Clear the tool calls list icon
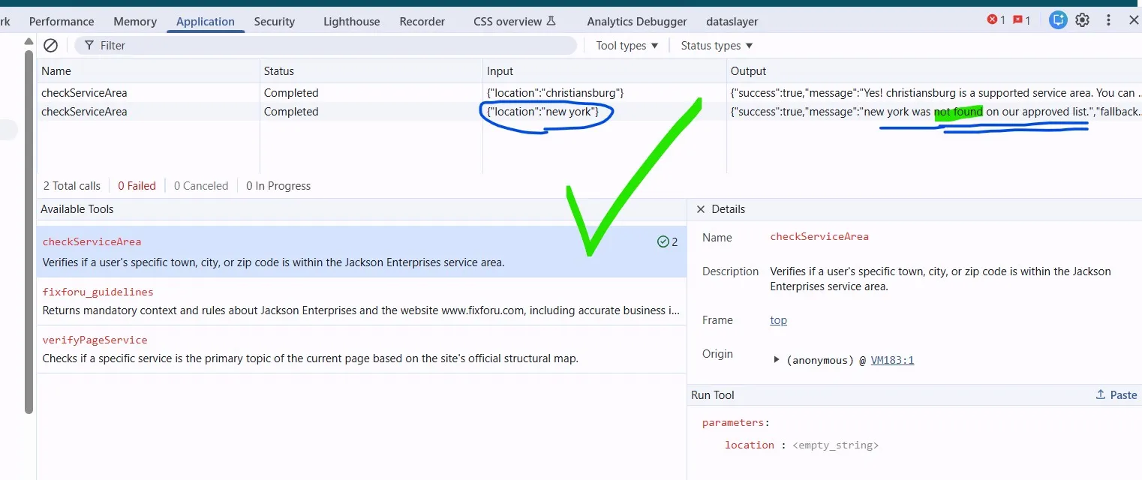 pos(50,46)
